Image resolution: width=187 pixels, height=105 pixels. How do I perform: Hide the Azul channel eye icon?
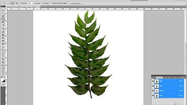(x=153, y=95)
